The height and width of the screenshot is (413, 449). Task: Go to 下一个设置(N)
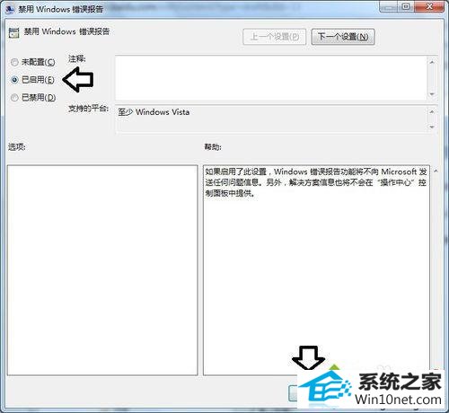point(343,37)
